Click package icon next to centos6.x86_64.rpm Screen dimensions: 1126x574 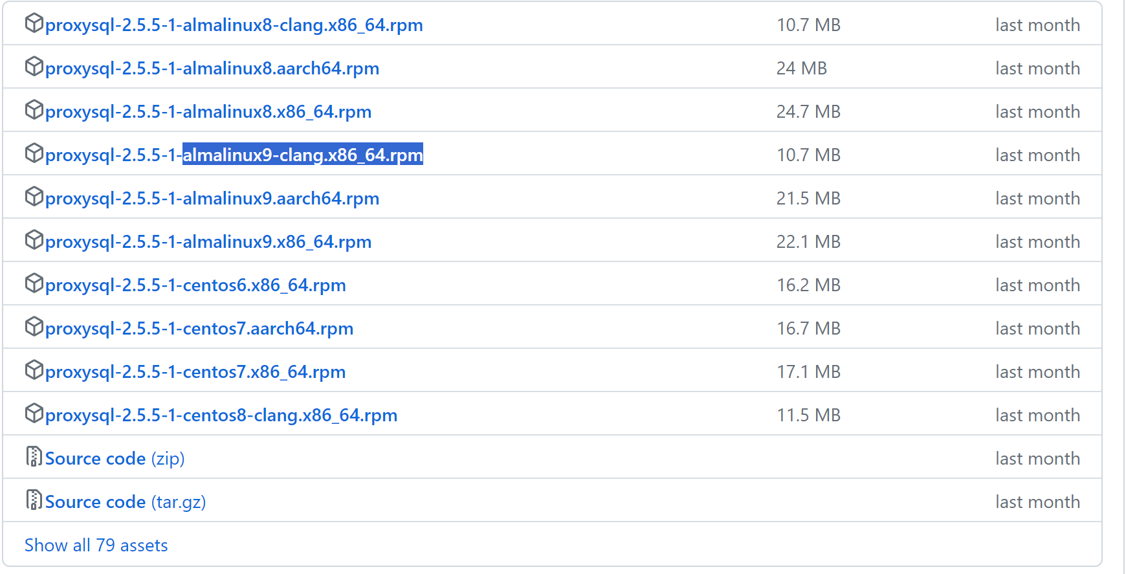[x=34, y=284]
